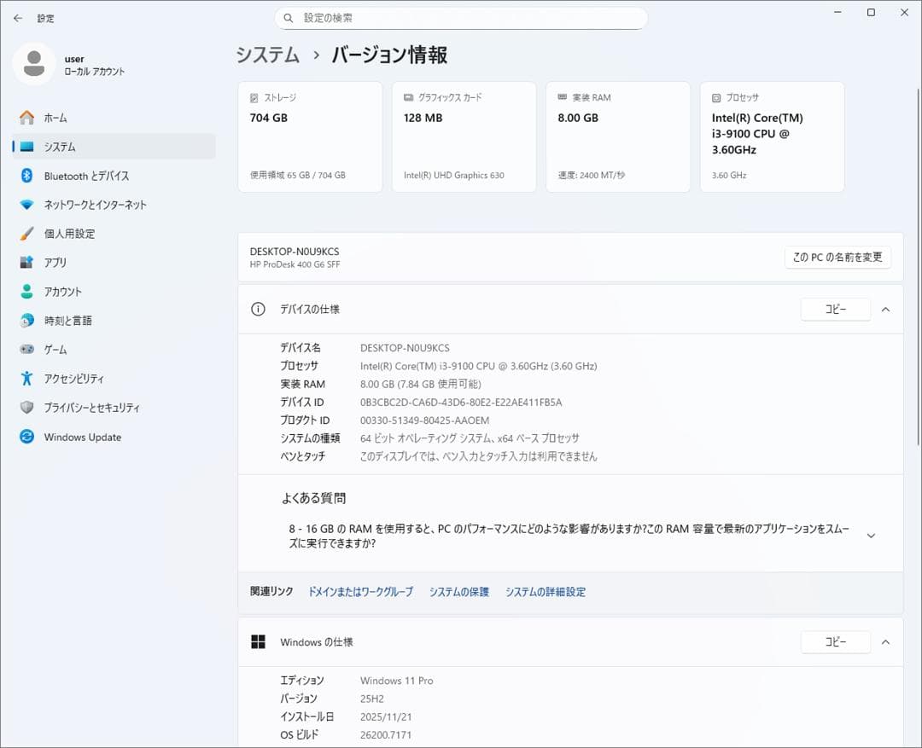Open the システムの詳細設定 link
922x748 pixels.
click(x=545, y=591)
